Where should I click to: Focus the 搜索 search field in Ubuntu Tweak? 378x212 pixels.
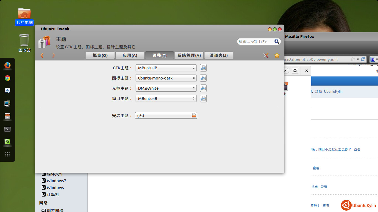point(255,41)
